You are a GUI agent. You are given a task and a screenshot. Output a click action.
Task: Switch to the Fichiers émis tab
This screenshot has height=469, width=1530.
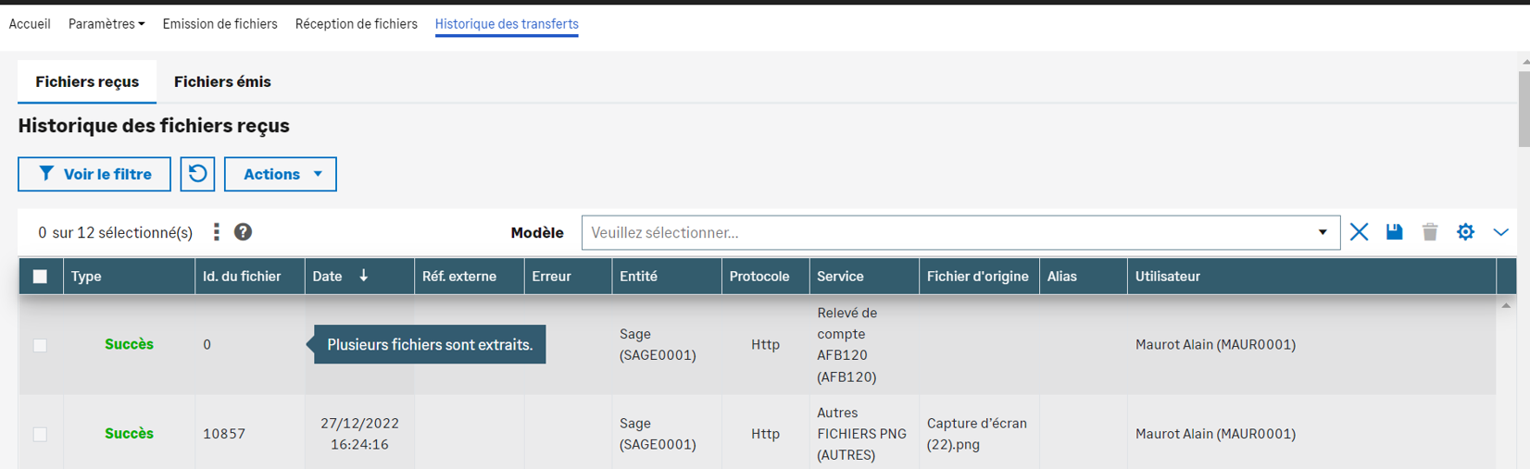click(x=222, y=81)
